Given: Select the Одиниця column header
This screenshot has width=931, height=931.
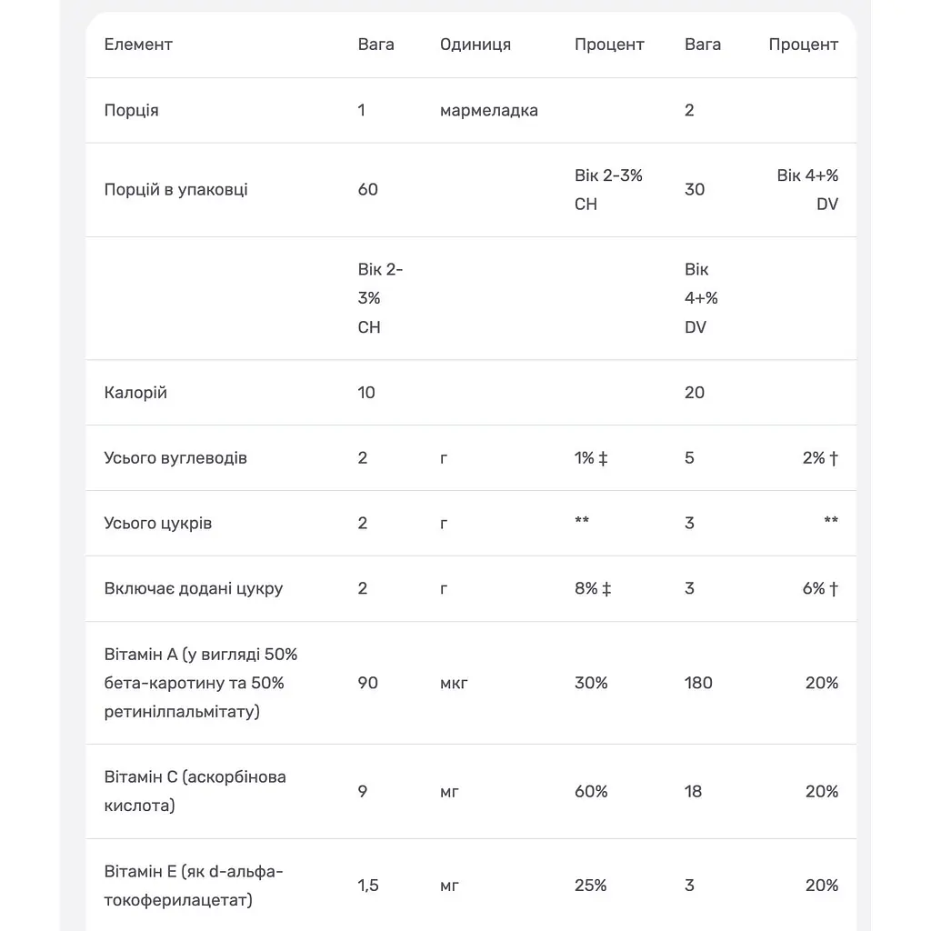Looking at the screenshot, I should coord(475,45).
